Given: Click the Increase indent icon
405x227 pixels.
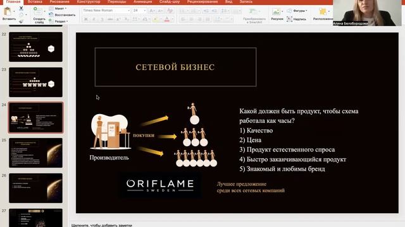Looking at the screenshot, I should pyautogui.click(x=215, y=11).
